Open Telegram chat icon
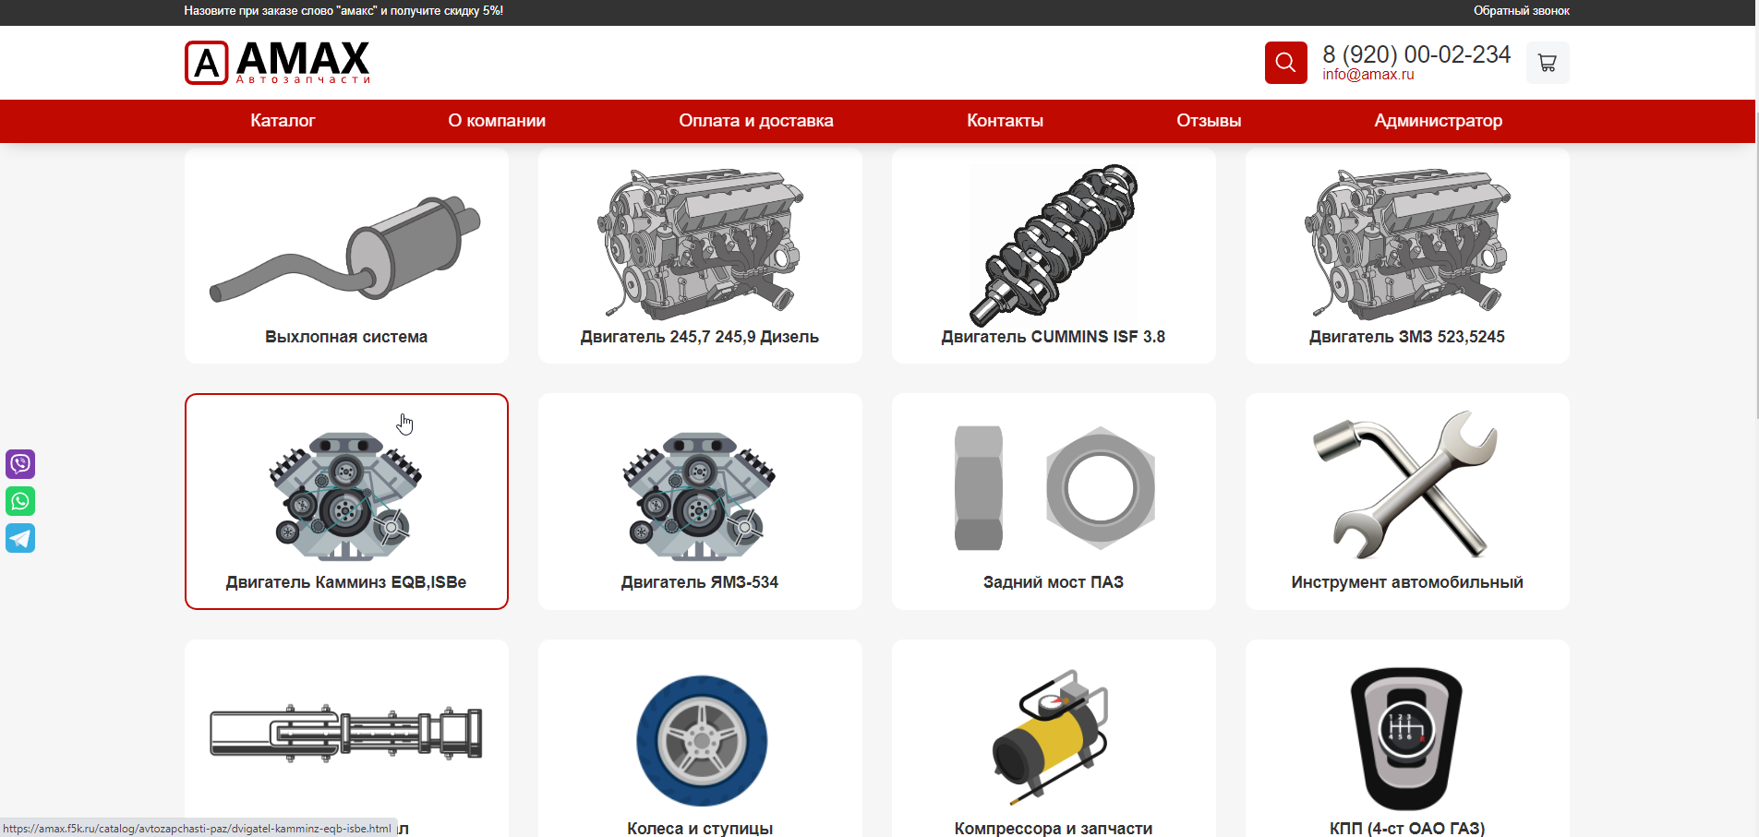This screenshot has width=1759, height=837. tap(20, 538)
